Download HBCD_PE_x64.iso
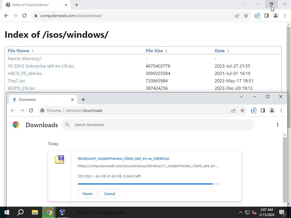This screenshot has height=218, width=291. [25, 74]
